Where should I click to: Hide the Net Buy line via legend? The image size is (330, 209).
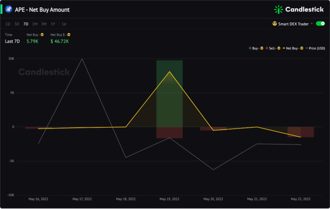293,48
